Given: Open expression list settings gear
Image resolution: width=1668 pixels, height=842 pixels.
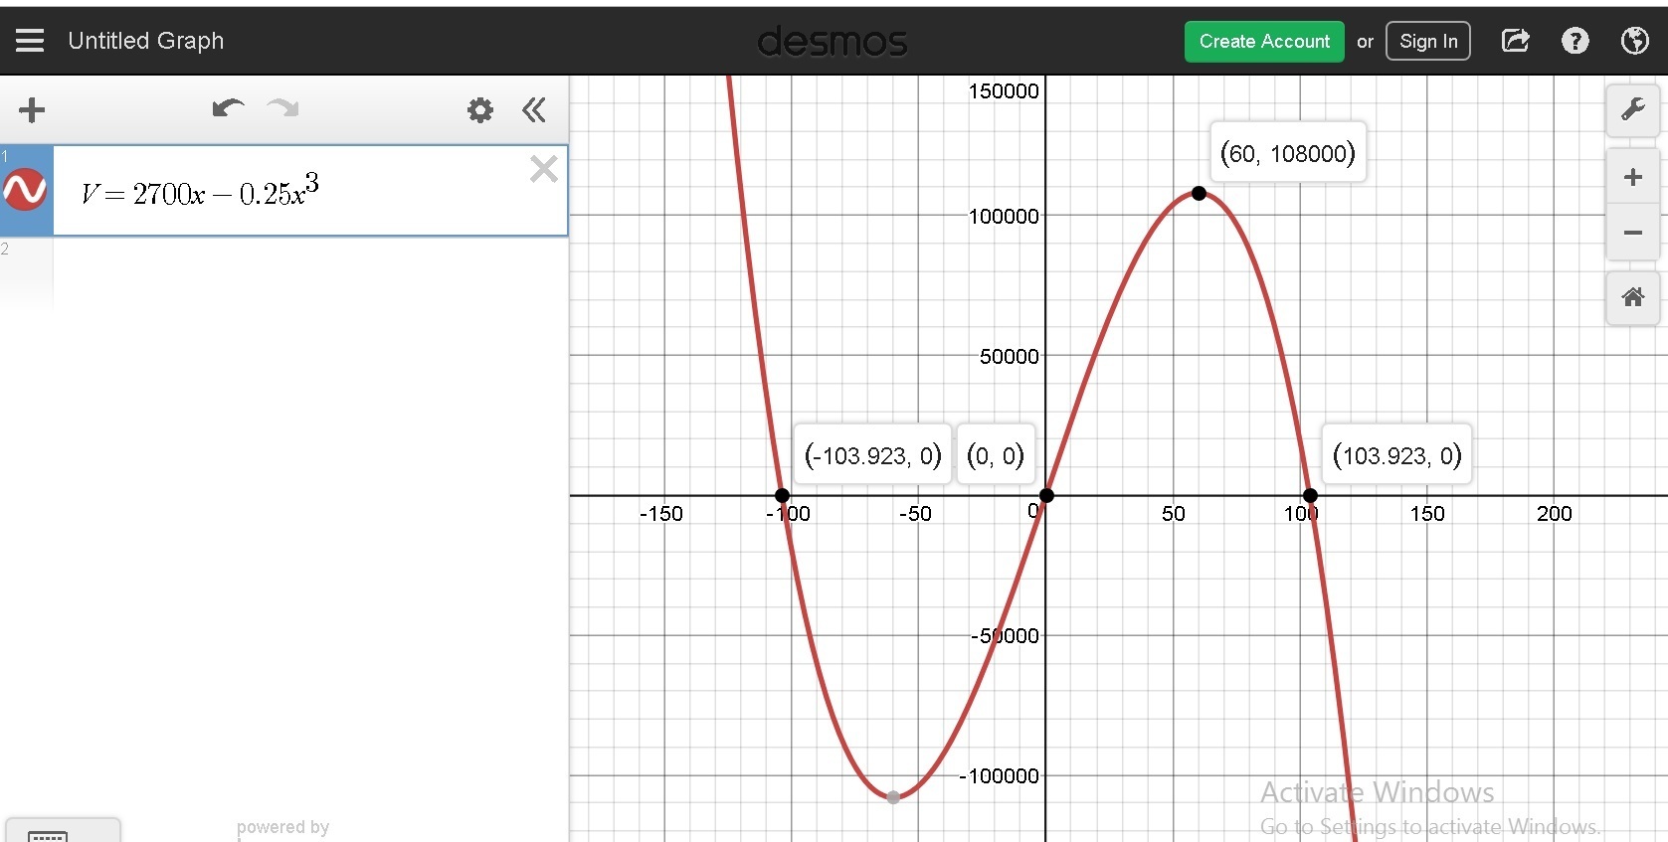Looking at the screenshot, I should pyautogui.click(x=480, y=109).
